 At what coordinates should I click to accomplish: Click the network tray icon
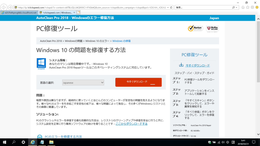click(x=219, y=142)
